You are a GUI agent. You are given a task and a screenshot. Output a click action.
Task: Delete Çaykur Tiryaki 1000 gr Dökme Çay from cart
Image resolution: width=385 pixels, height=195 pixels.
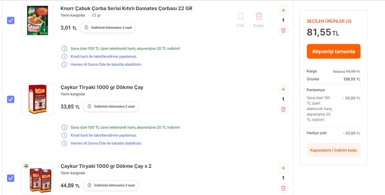point(283,109)
